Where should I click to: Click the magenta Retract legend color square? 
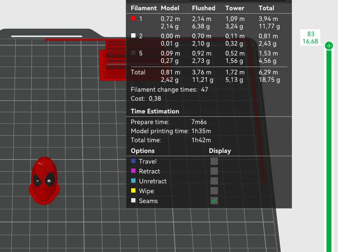coord(134,171)
